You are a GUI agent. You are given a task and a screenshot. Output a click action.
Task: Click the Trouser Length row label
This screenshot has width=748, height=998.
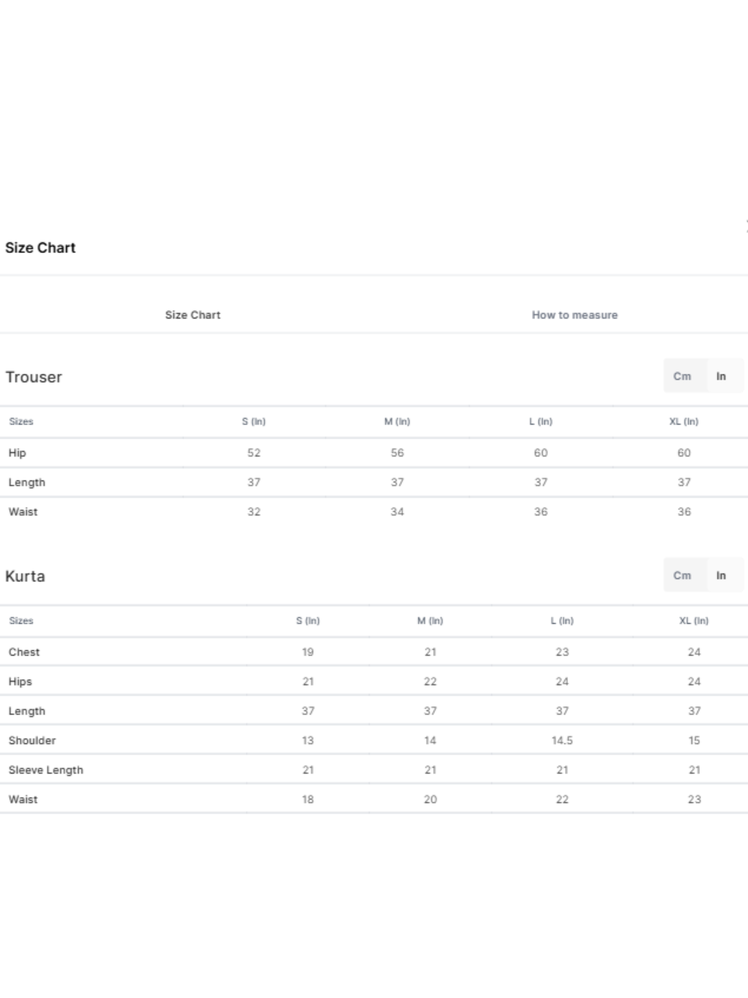pos(27,483)
